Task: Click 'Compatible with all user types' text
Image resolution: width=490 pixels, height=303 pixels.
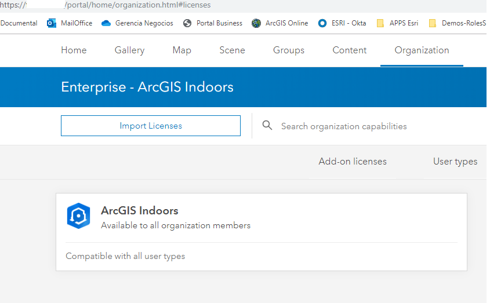Action: 125,256
